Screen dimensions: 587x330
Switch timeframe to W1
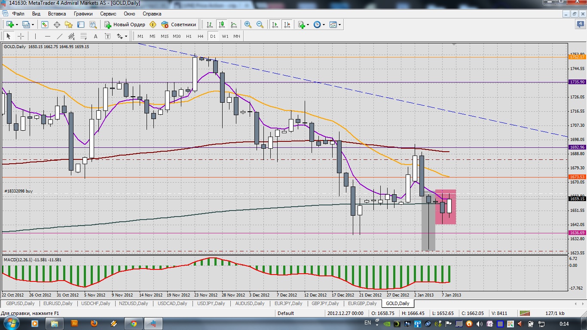point(225,36)
